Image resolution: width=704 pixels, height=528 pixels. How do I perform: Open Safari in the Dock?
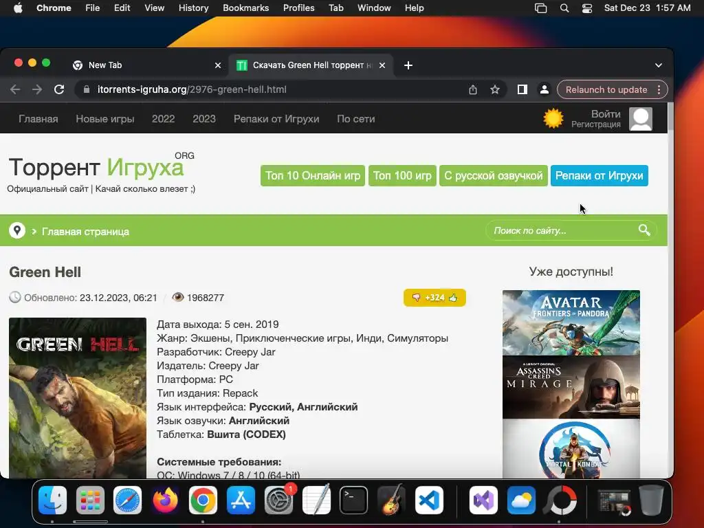click(127, 500)
